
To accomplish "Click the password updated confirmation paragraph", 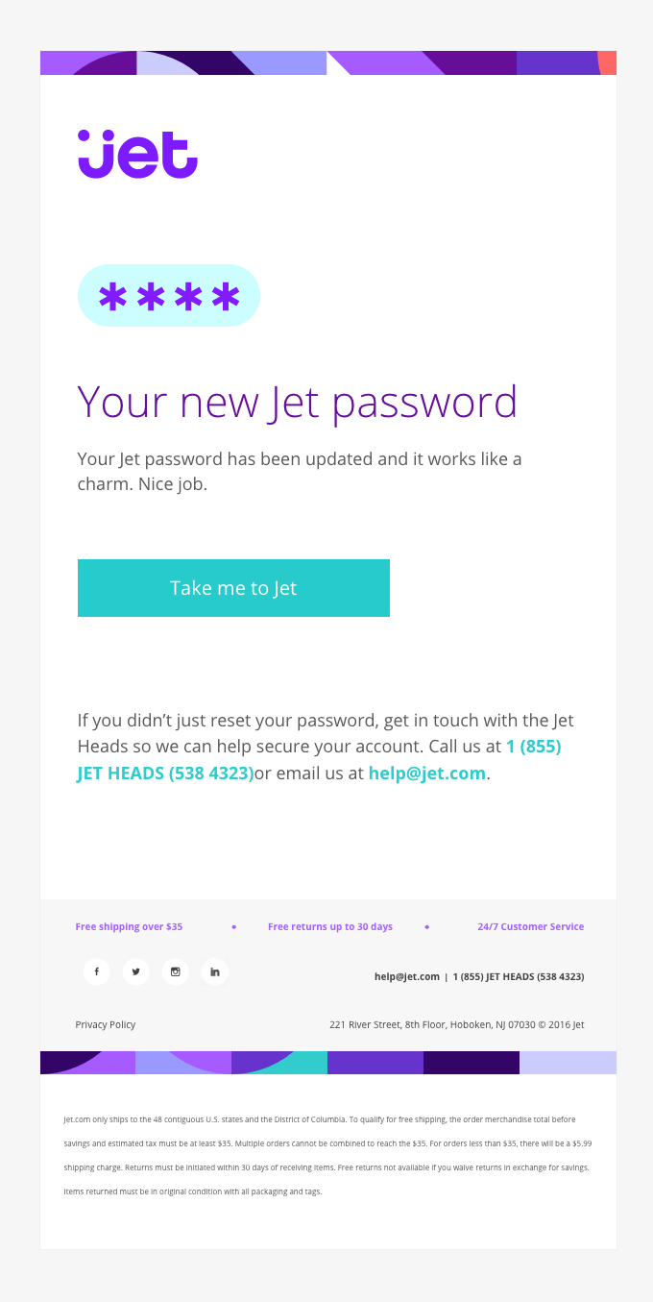I will pyautogui.click(x=300, y=472).
